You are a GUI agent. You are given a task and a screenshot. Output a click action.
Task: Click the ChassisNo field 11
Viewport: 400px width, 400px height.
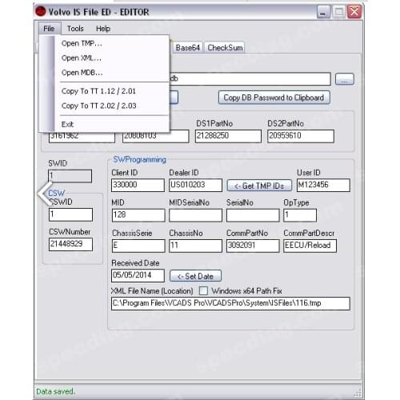pyautogui.click(x=195, y=246)
